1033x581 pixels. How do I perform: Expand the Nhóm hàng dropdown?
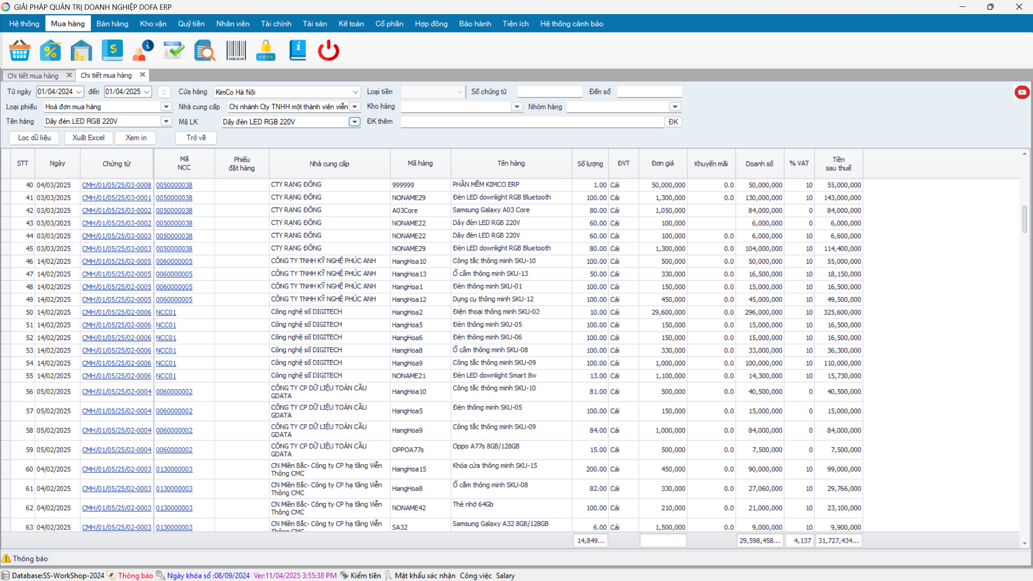pyautogui.click(x=675, y=107)
